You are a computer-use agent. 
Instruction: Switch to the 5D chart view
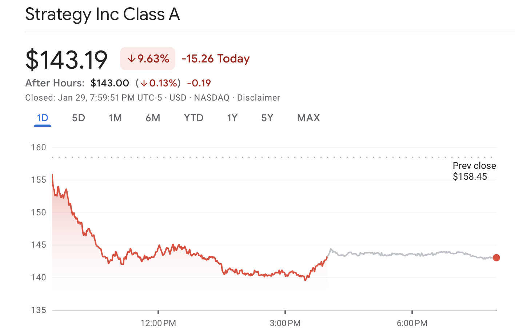click(x=78, y=118)
